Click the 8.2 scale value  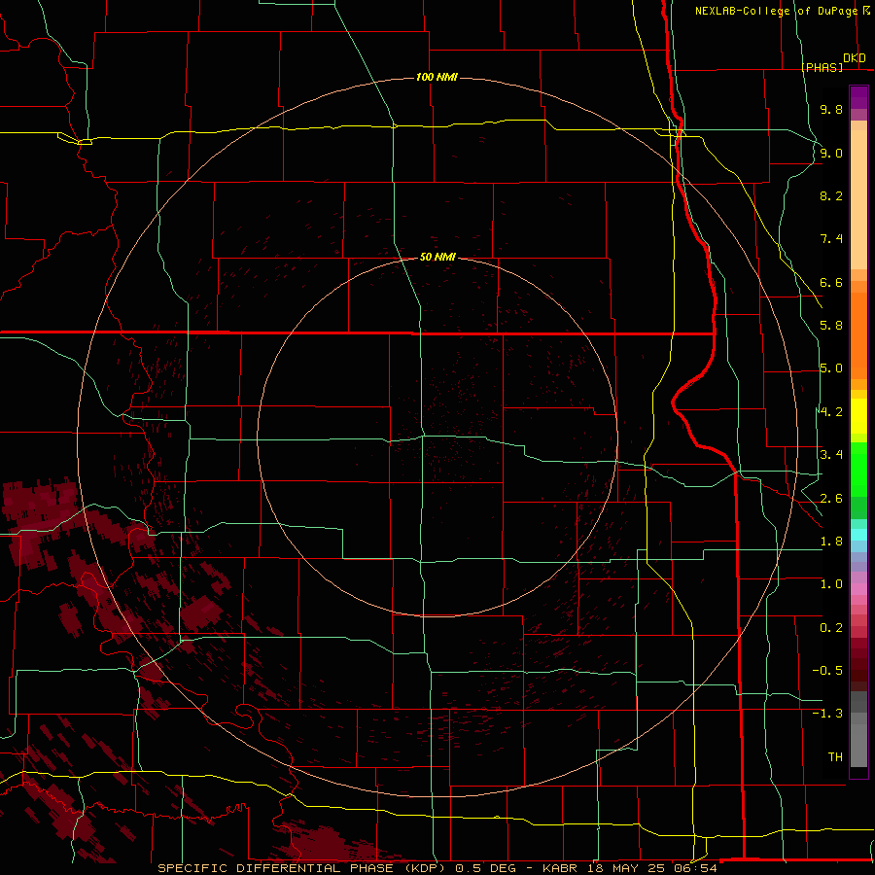(831, 195)
